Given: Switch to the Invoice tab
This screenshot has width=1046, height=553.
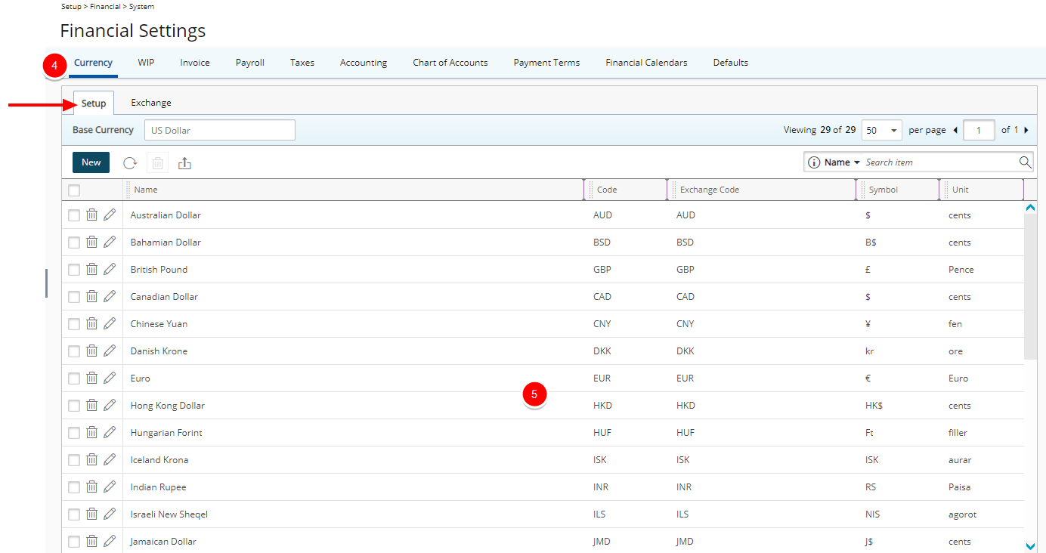Looking at the screenshot, I should click(x=195, y=63).
